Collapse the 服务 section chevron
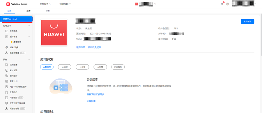The width and height of the screenshot is (262, 113). coord(29,59)
